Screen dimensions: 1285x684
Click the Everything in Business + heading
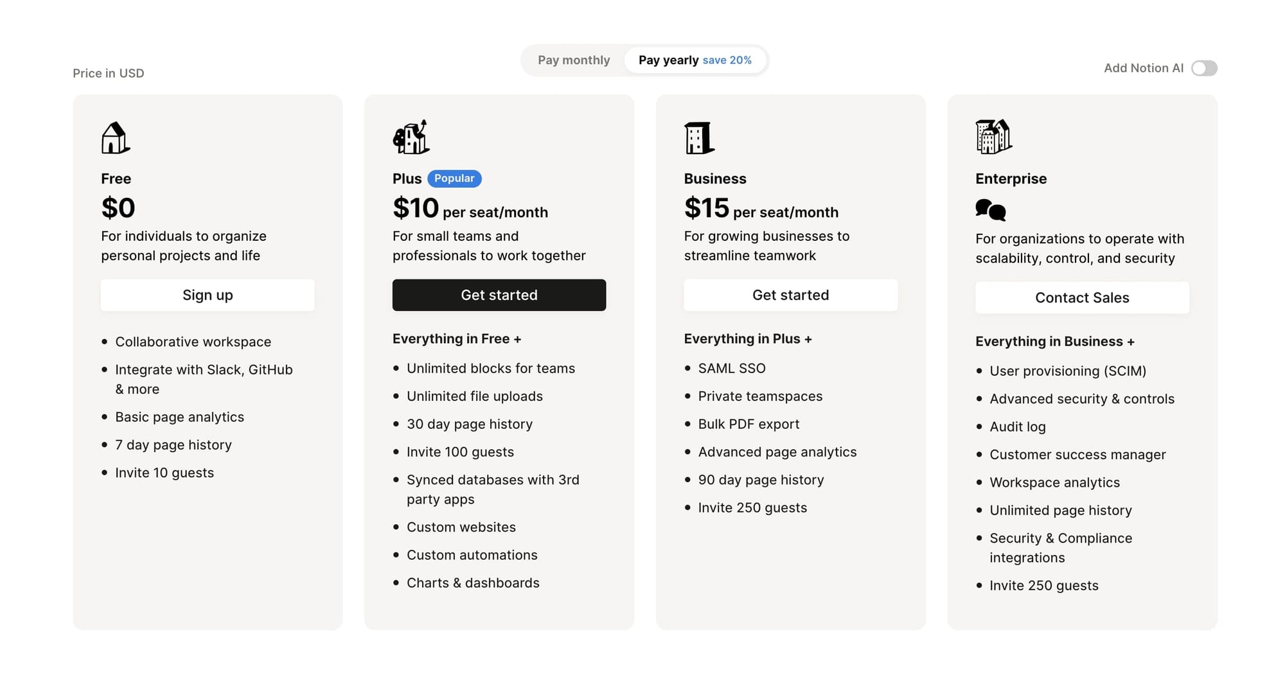[x=1054, y=342]
